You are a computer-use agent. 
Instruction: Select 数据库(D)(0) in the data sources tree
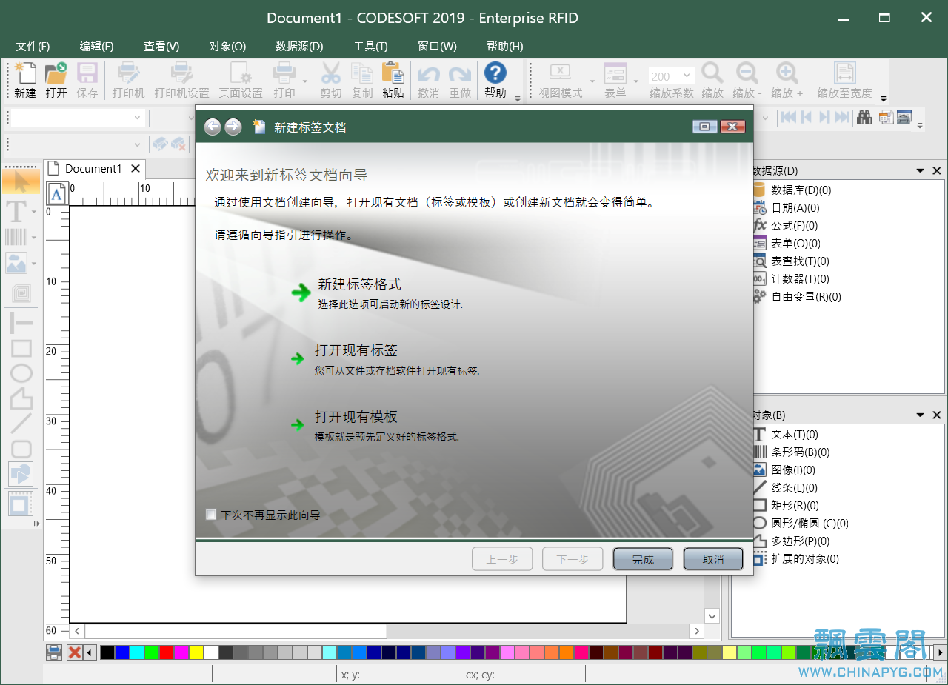pyautogui.click(x=801, y=190)
